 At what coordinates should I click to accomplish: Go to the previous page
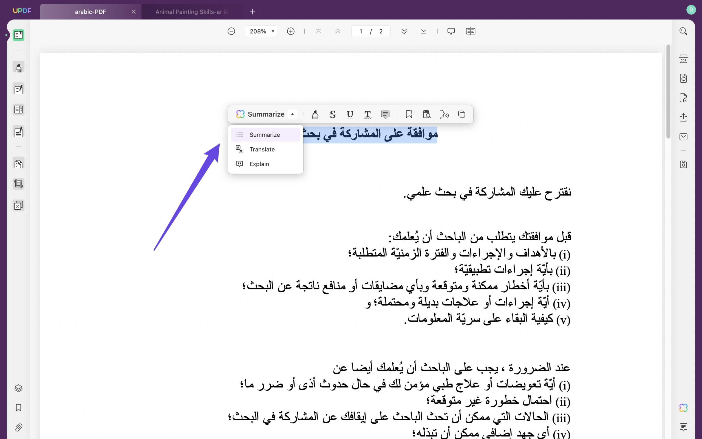click(x=338, y=31)
